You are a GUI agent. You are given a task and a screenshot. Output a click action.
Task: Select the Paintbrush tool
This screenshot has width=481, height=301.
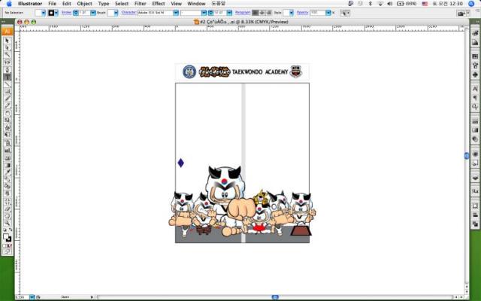click(x=8, y=99)
